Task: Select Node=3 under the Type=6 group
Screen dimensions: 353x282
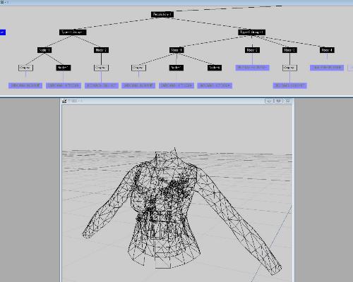Action: pos(289,50)
